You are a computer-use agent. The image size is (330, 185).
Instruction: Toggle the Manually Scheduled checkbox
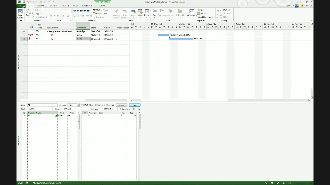(x=96, y=105)
